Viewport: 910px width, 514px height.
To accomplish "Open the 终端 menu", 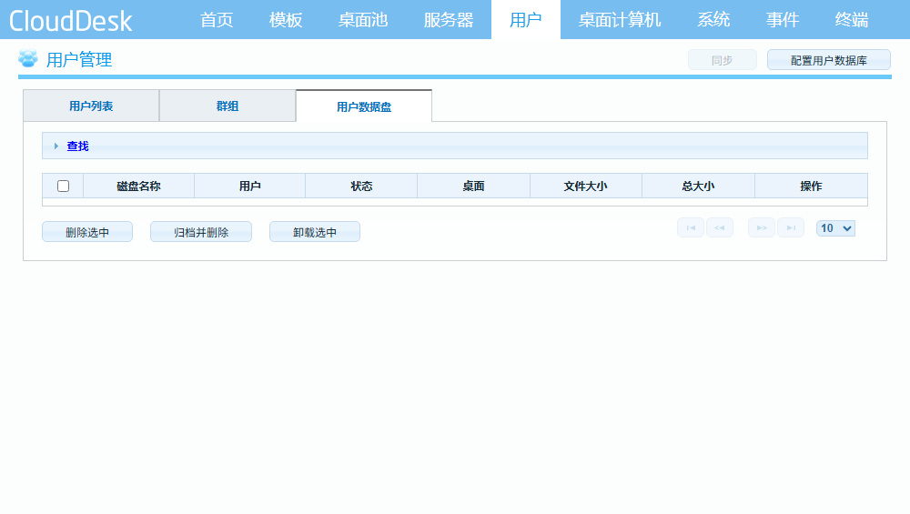I will pos(852,20).
